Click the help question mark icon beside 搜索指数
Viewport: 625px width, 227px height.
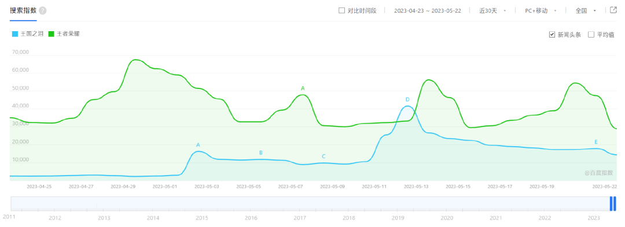[x=43, y=11]
